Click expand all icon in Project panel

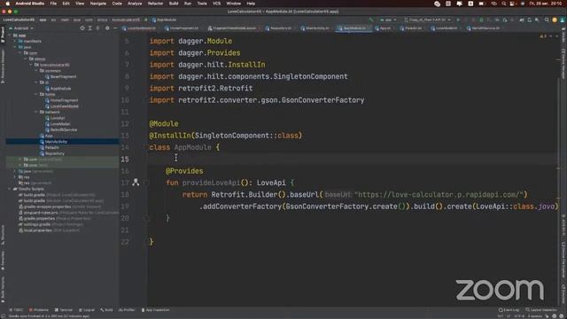click(90, 28)
